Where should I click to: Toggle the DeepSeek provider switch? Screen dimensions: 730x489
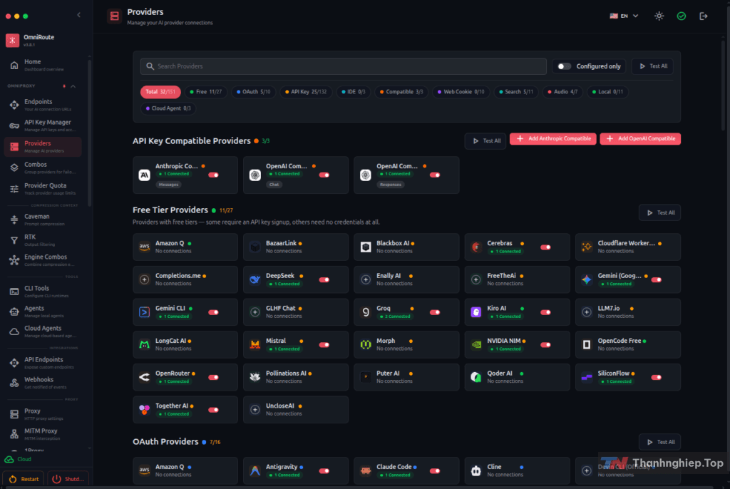coord(324,280)
